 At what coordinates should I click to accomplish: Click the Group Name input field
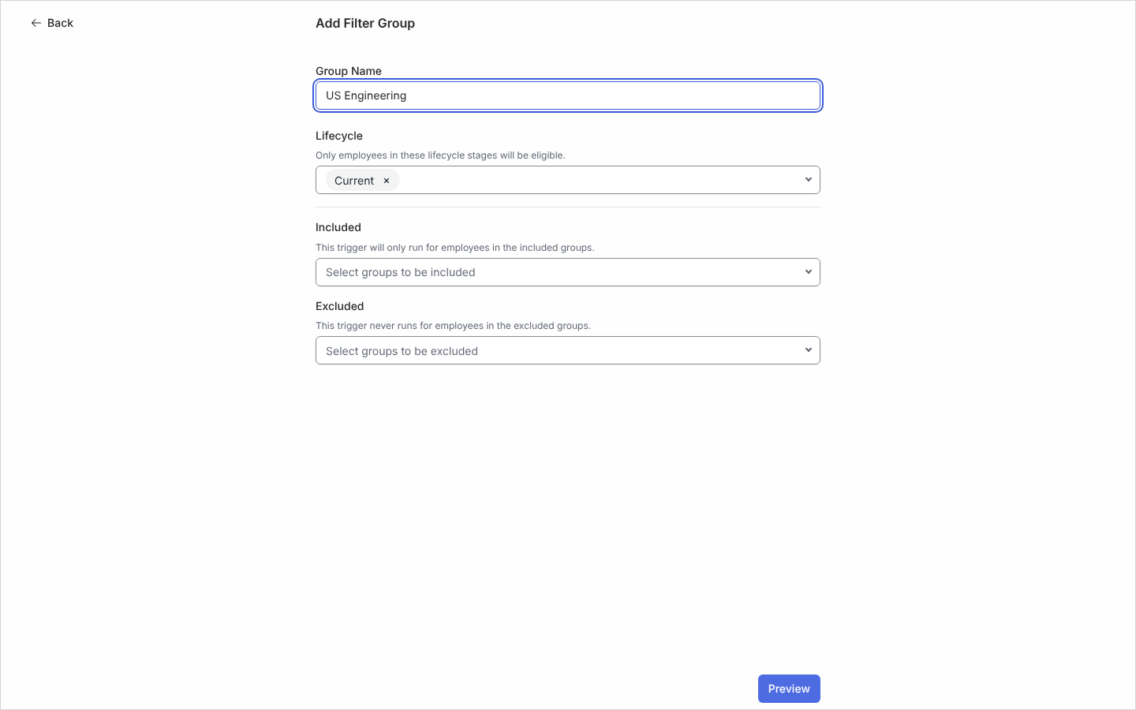coord(568,95)
